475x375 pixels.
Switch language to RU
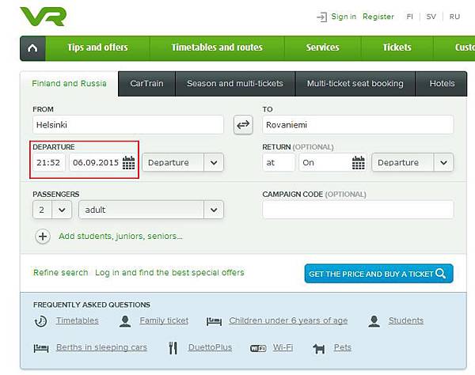(x=454, y=17)
